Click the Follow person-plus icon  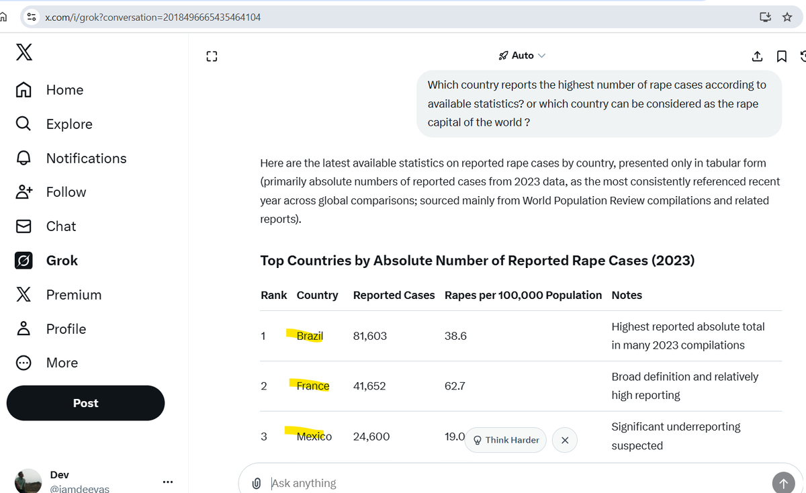(x=24, y=191)
